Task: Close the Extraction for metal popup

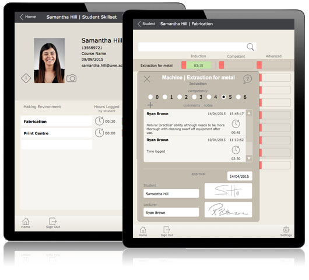Action: pyautogui.click(x=147, y=79)
